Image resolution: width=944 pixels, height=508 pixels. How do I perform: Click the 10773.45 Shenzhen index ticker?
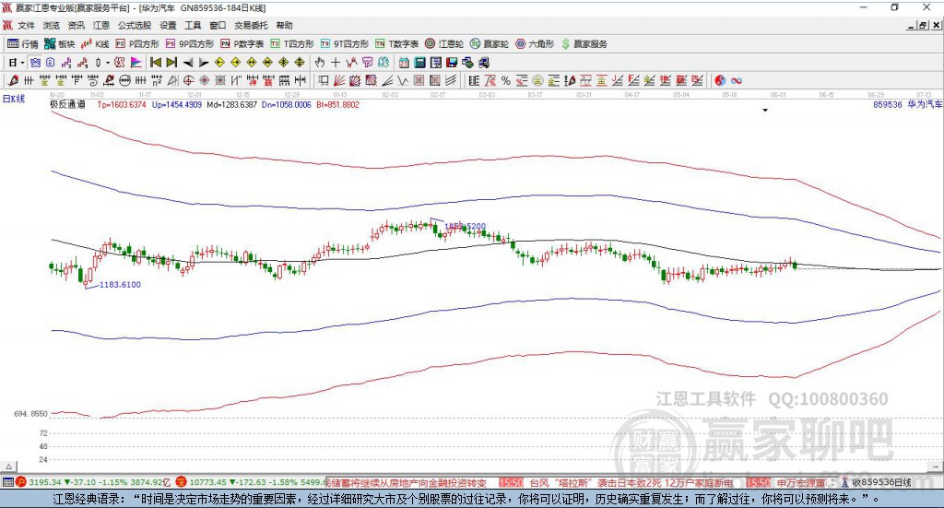tap(207, 483)
